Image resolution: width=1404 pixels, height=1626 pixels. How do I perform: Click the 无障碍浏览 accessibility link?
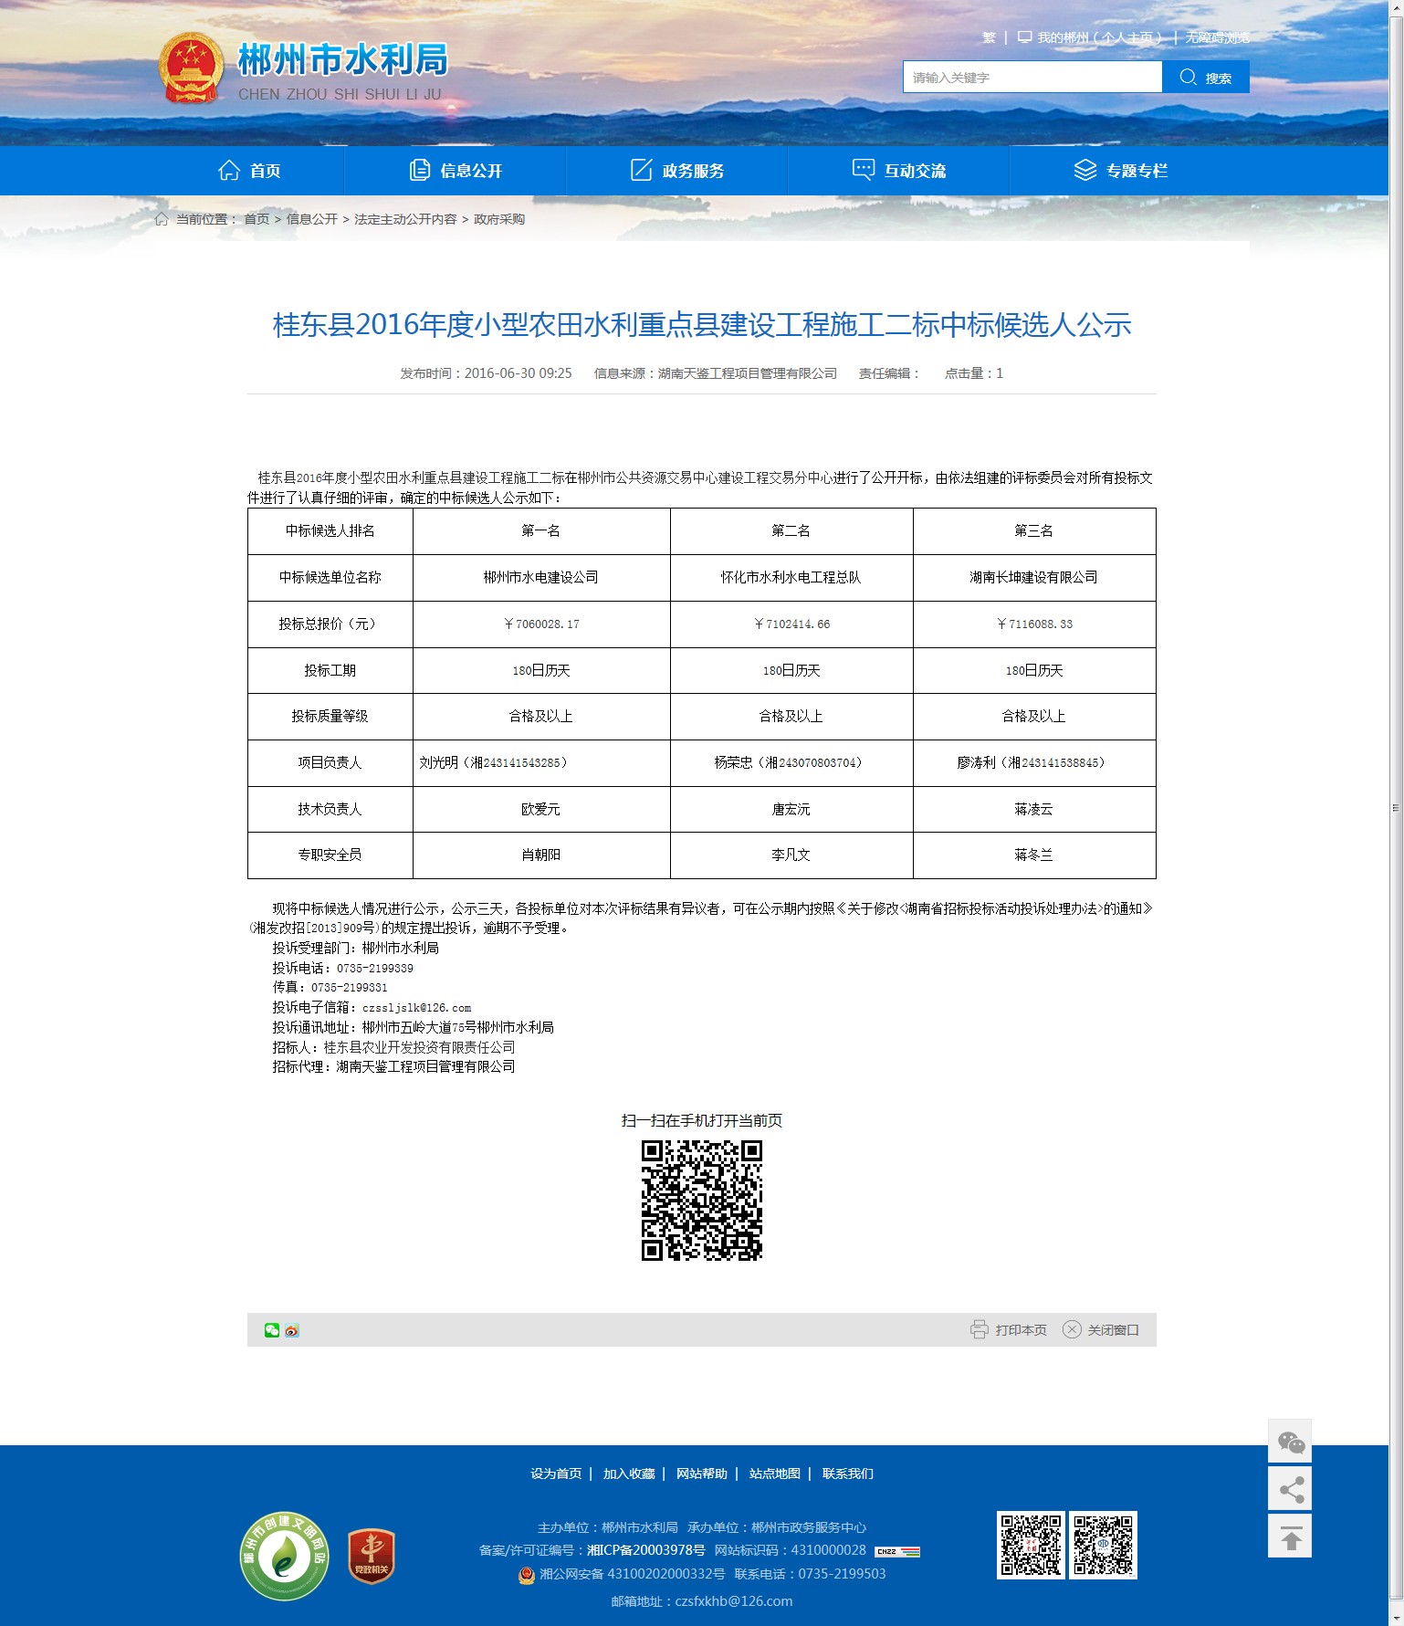point(1218,37)
